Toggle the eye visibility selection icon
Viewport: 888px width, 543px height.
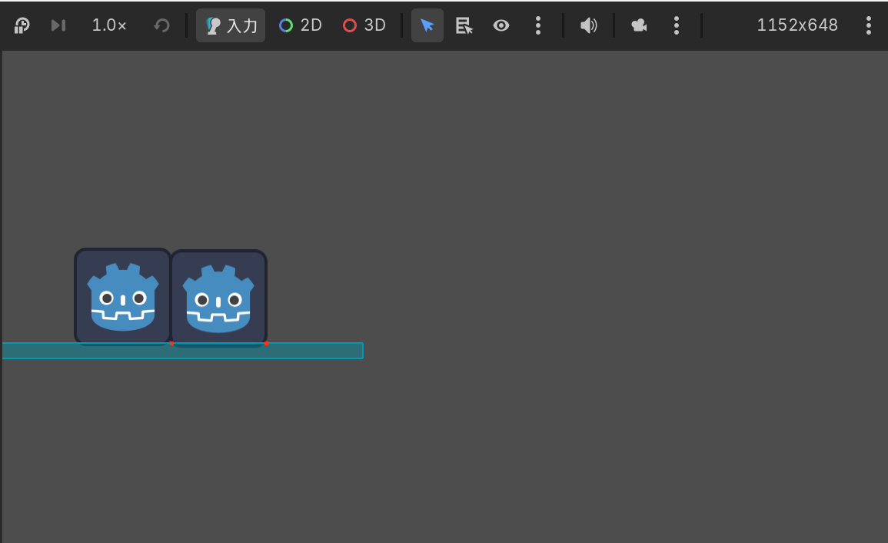[501, 25]
